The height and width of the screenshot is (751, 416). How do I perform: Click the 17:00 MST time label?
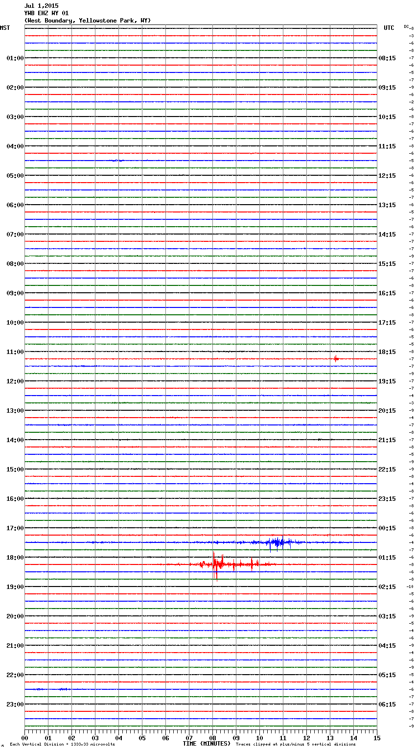15,528
